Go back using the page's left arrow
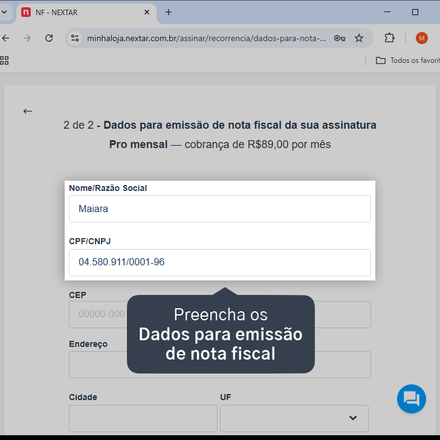The width and height of the screenshot is (440, 440). click(28, 111)
